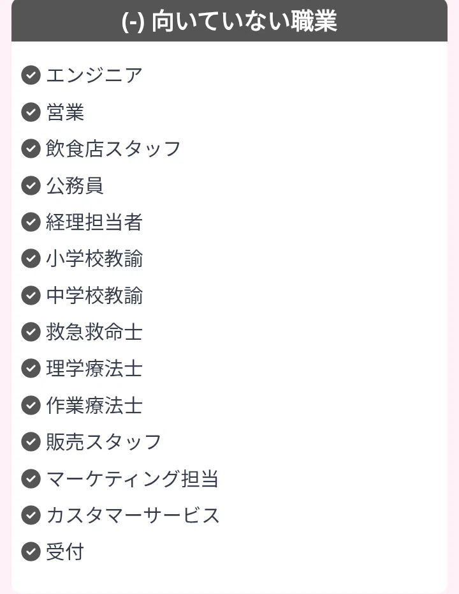This screenshot has width=459, height=594.
Task: Click the 向いていない職業 header bar
Action: click(x=229, y=20)
